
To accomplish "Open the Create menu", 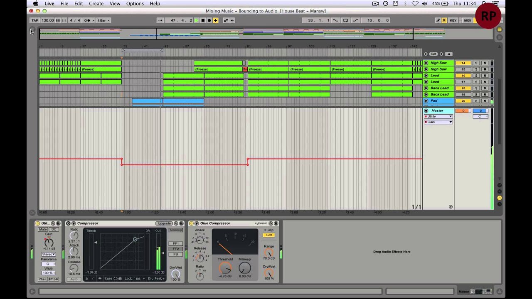I will [x=96, y=3].
